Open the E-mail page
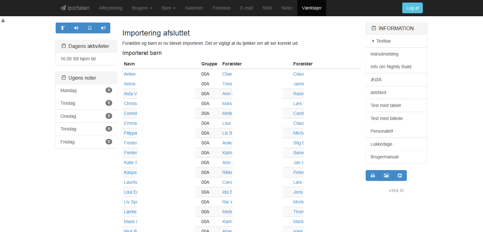 click(x=246, y=8)
